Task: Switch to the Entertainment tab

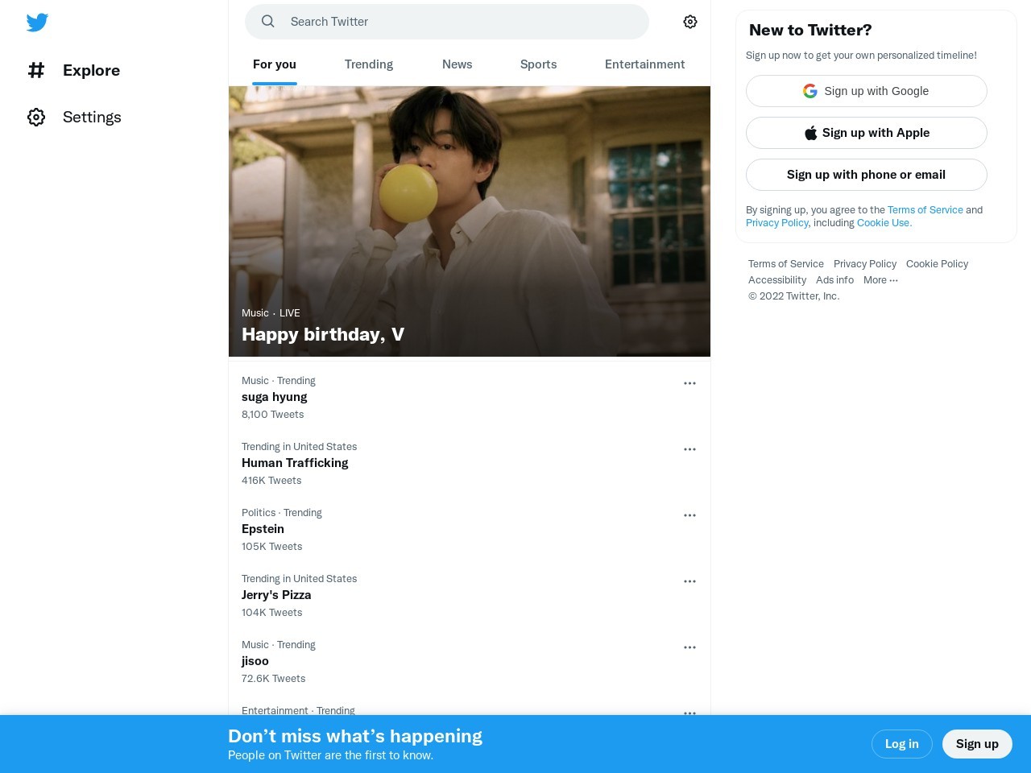Action: click(645, 64)
